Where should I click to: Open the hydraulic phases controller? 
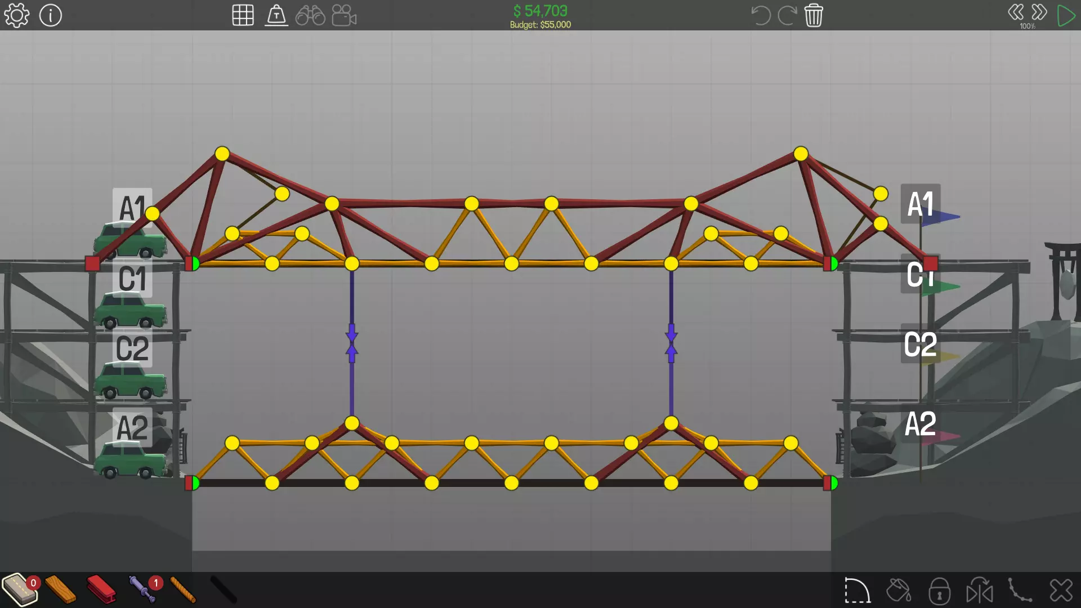click(276, 15)
